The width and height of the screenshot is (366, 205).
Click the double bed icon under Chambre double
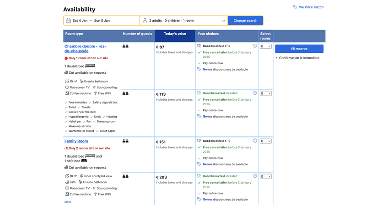pos(90,66)
